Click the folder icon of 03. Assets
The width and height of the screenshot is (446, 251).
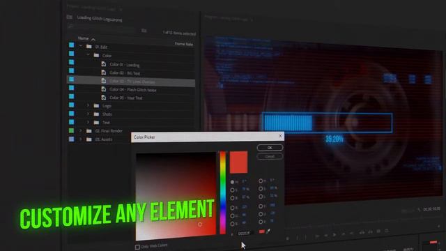[x=89, y=139]
